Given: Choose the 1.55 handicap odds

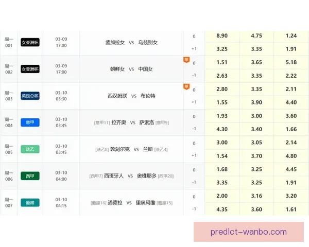Looking at the screenshot, I should tap(222, 102).
